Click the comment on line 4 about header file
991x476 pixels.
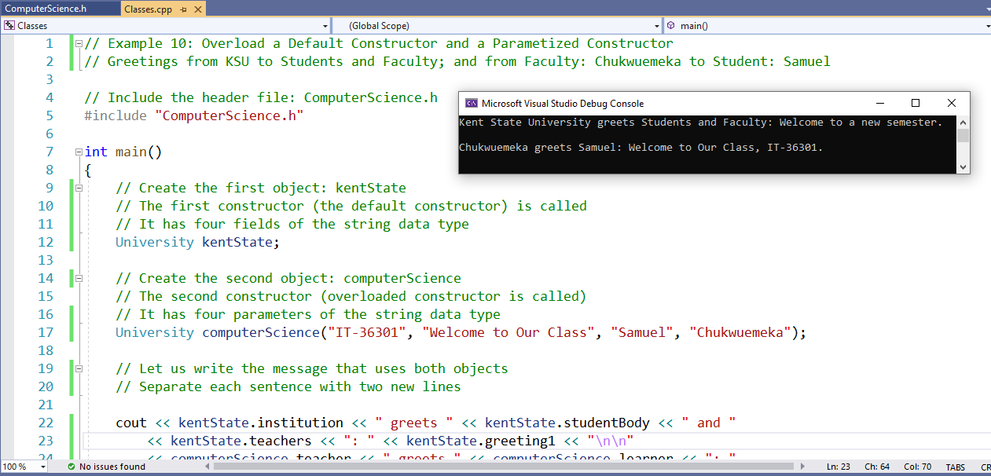click(x=261, y=98)
